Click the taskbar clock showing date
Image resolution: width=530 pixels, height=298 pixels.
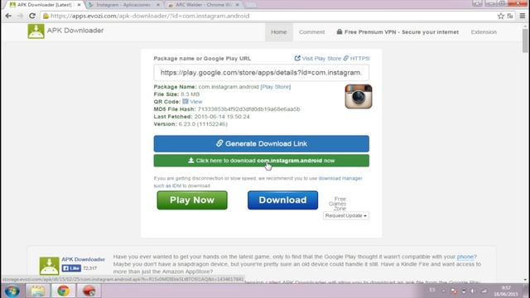coord(506,291)
